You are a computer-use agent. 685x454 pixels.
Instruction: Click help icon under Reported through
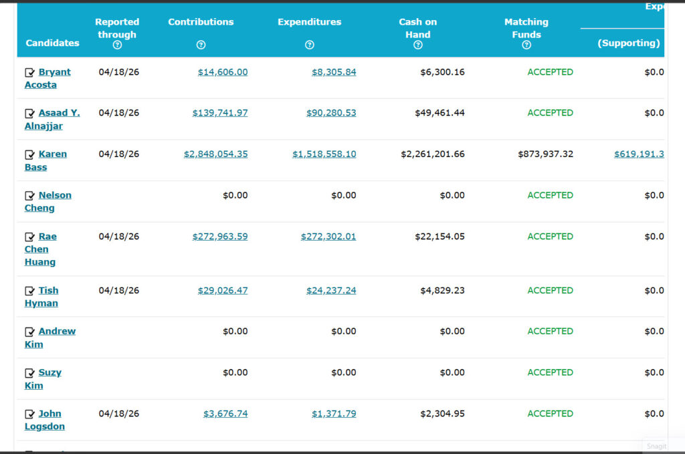(117, 45)
